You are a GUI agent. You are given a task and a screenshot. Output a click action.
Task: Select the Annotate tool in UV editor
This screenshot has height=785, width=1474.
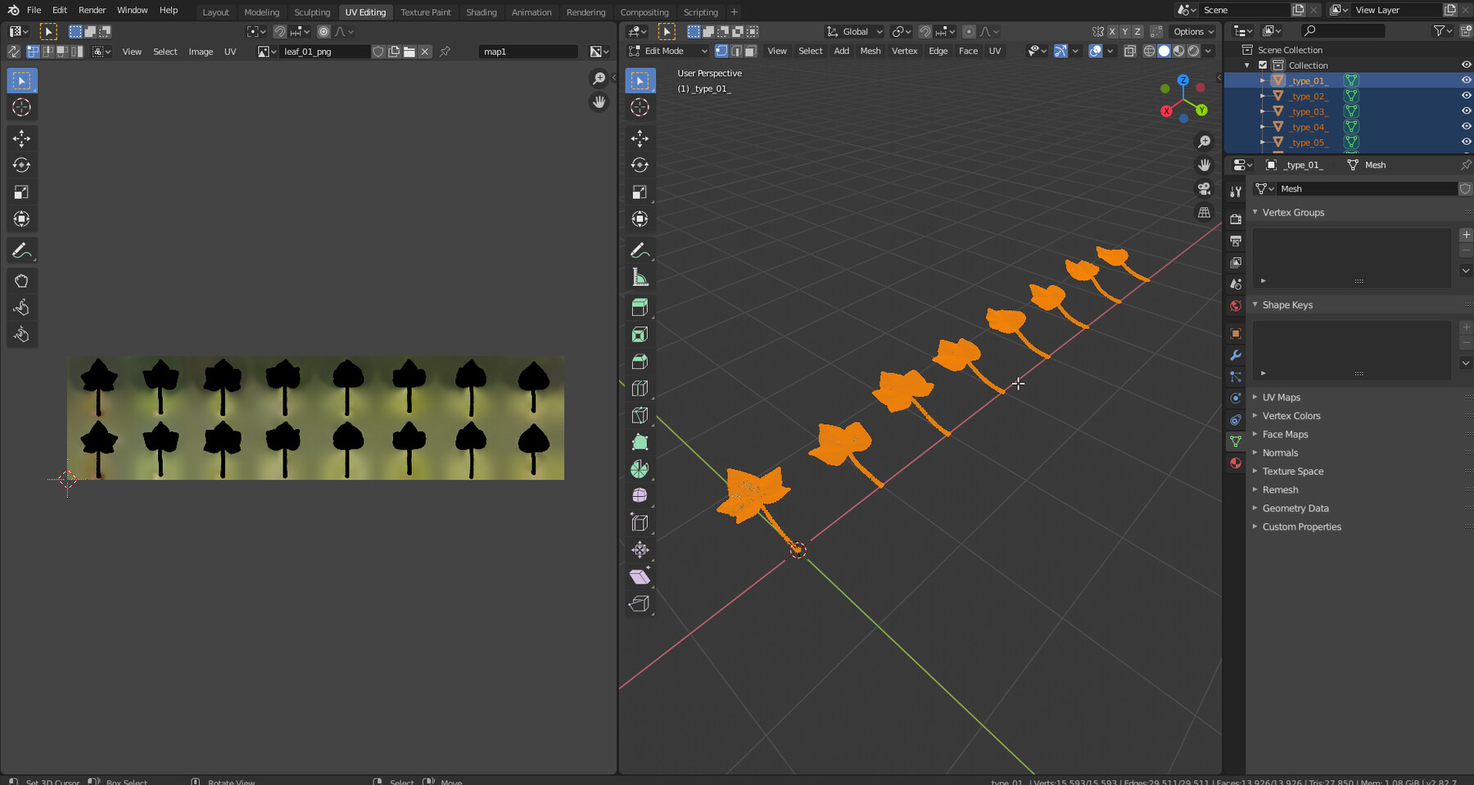[x=22, y=251]
